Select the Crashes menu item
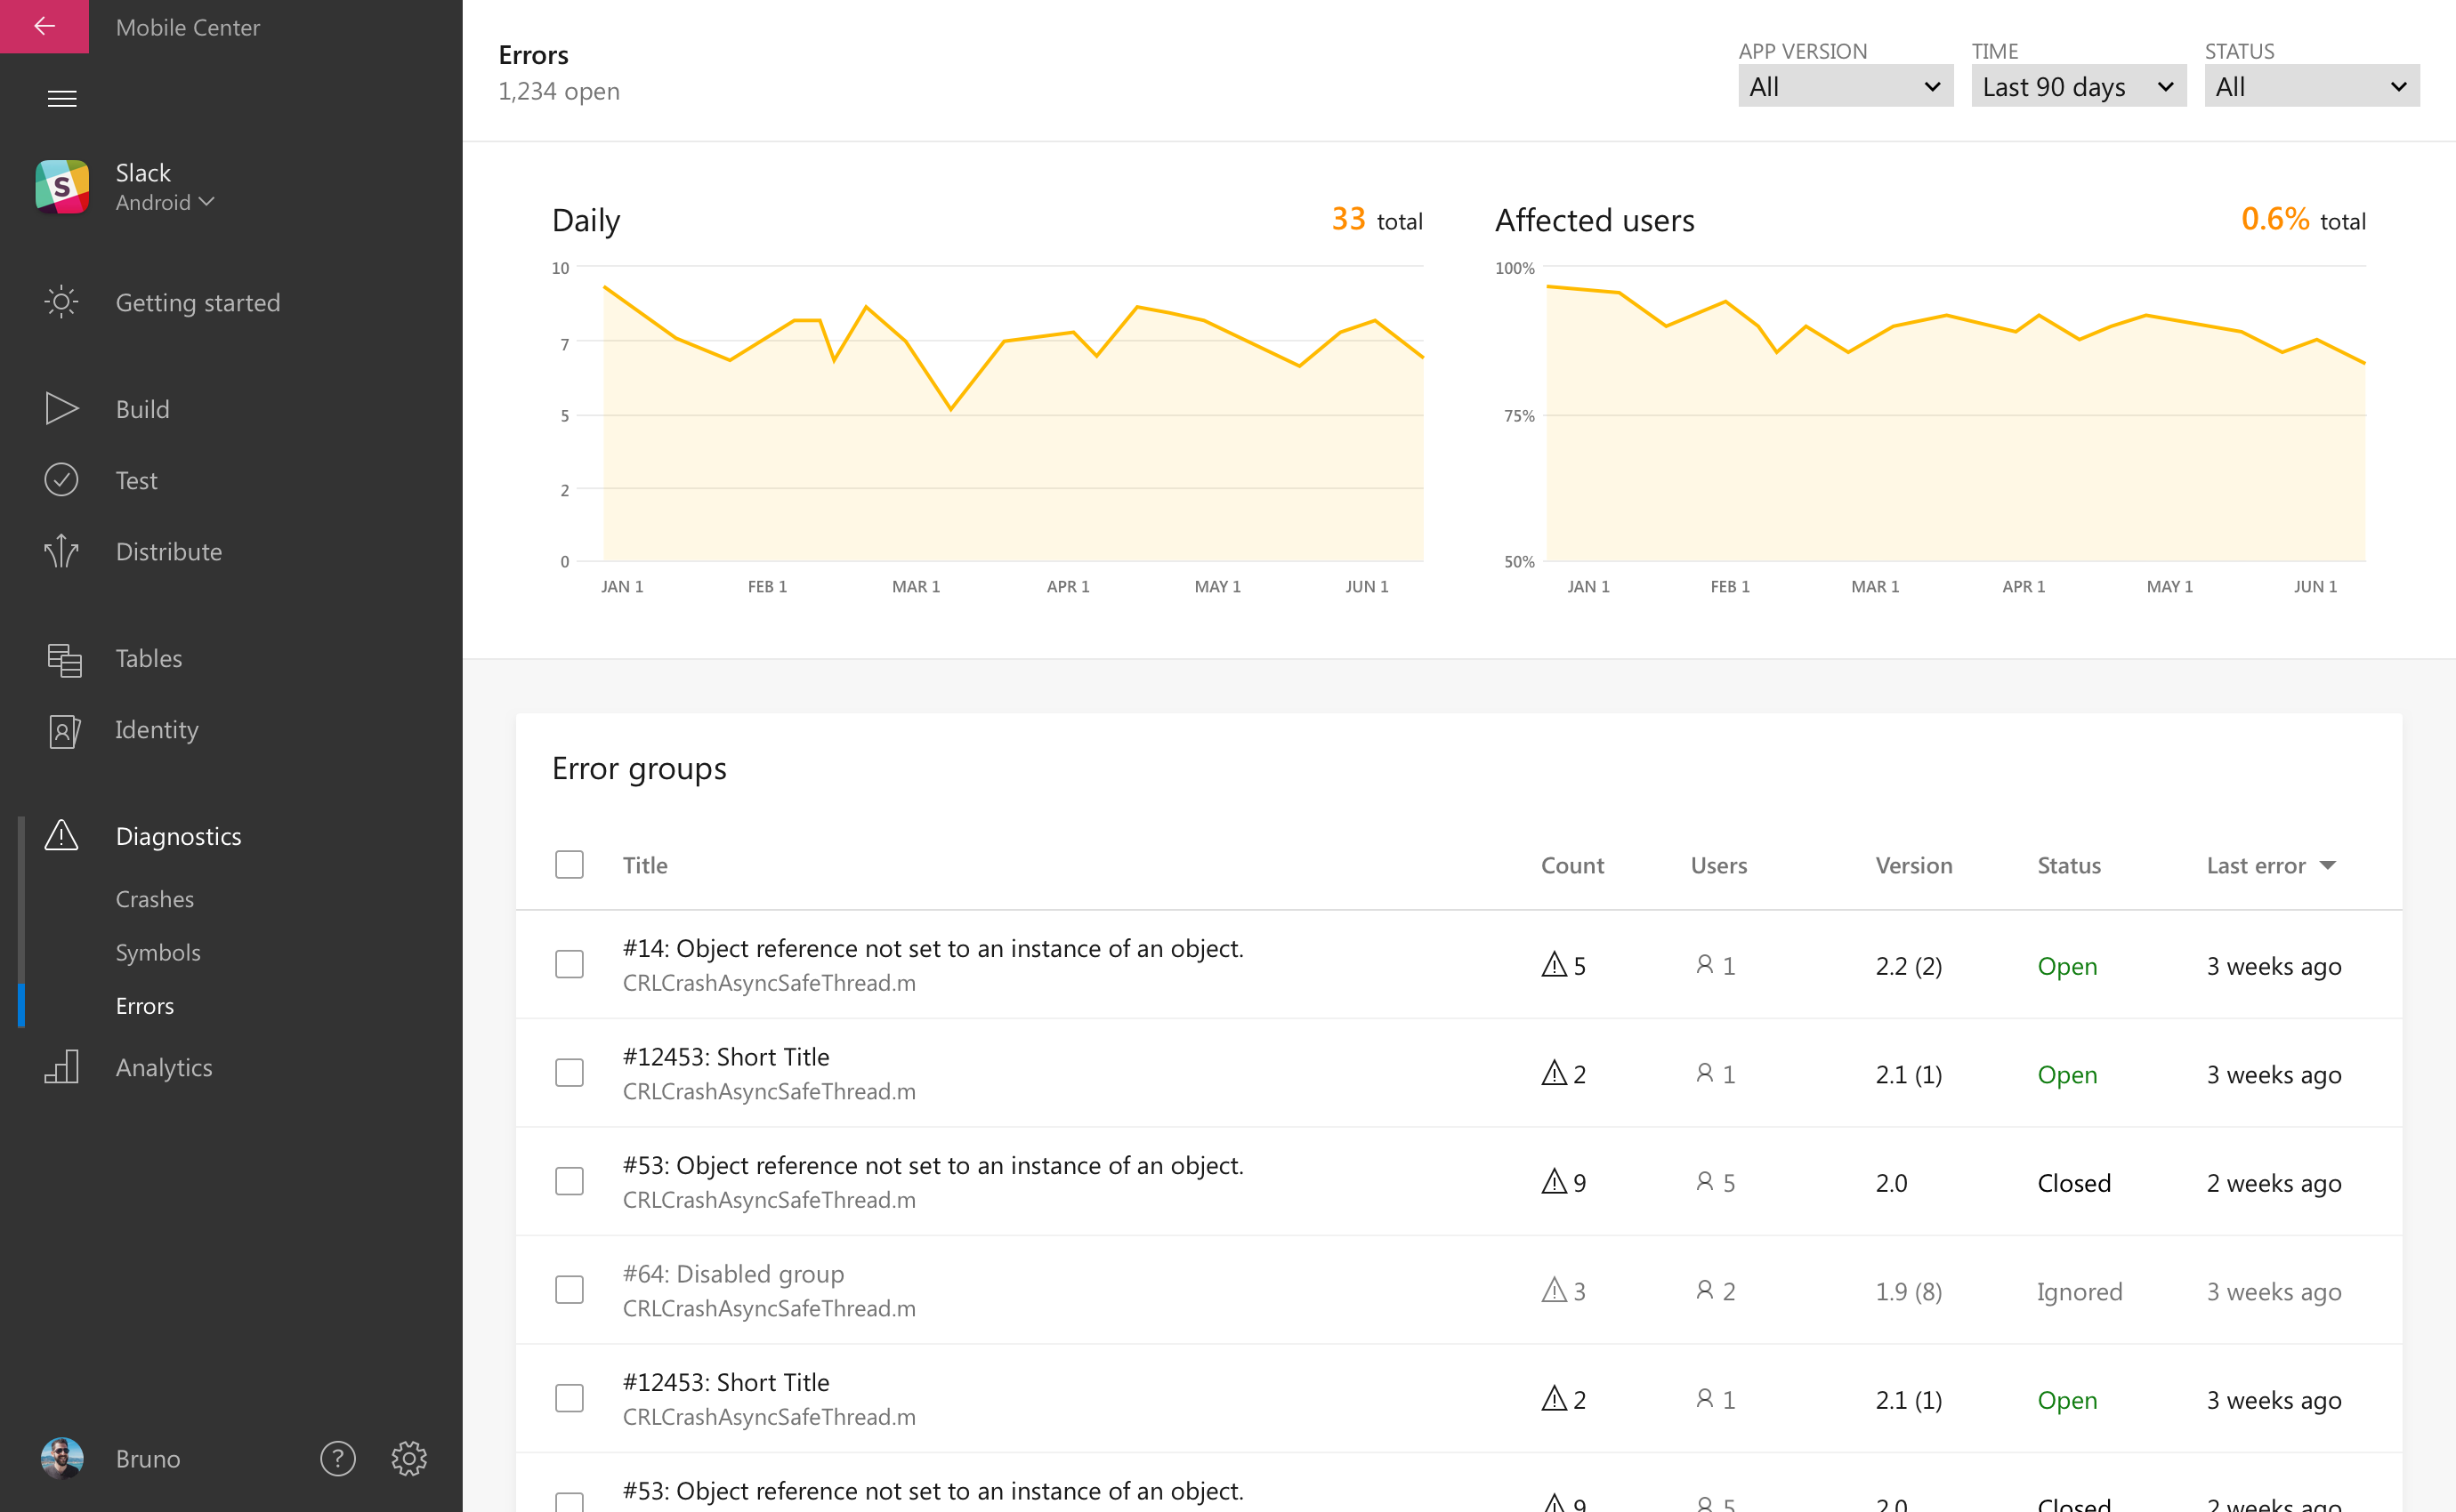The height and width of the screenshot is (1512, 2456). 154,897
